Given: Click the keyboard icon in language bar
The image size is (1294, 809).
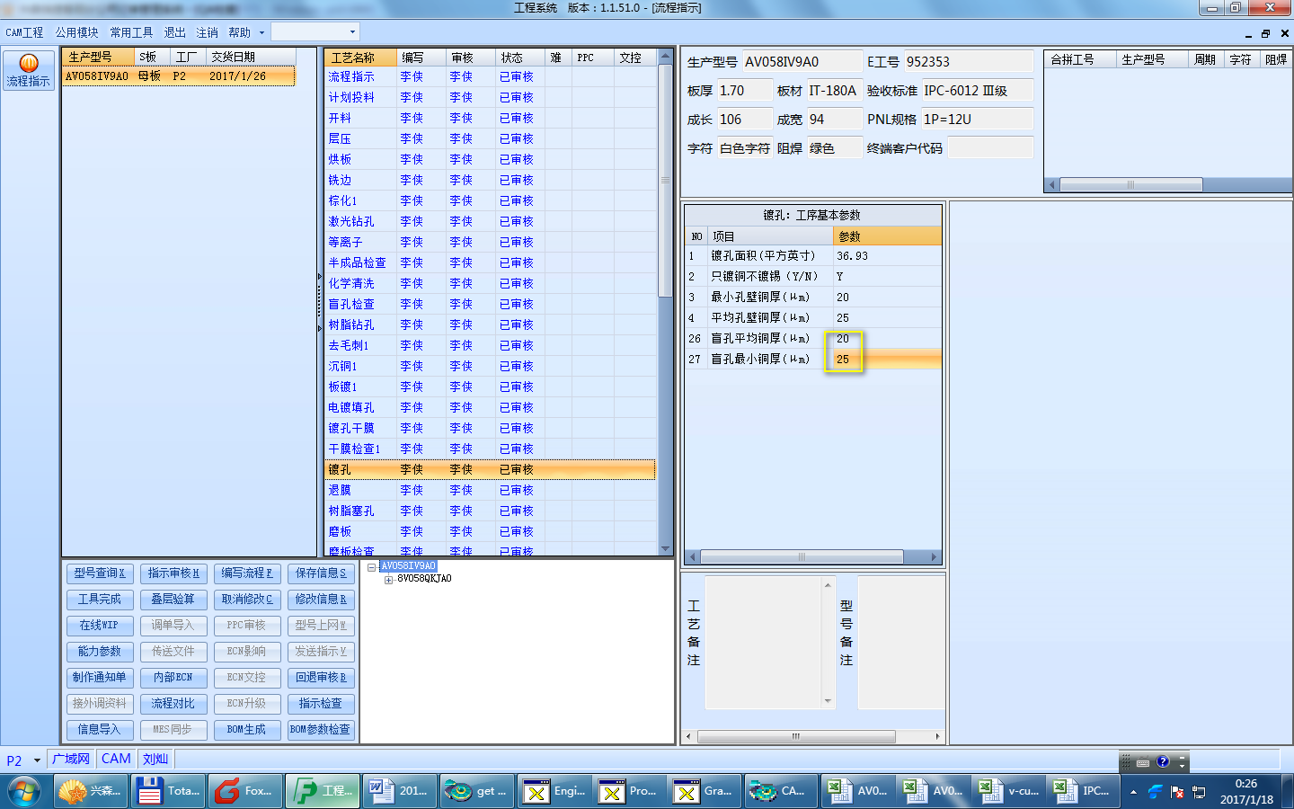Looking at the screenshot, I should 1143,762.
